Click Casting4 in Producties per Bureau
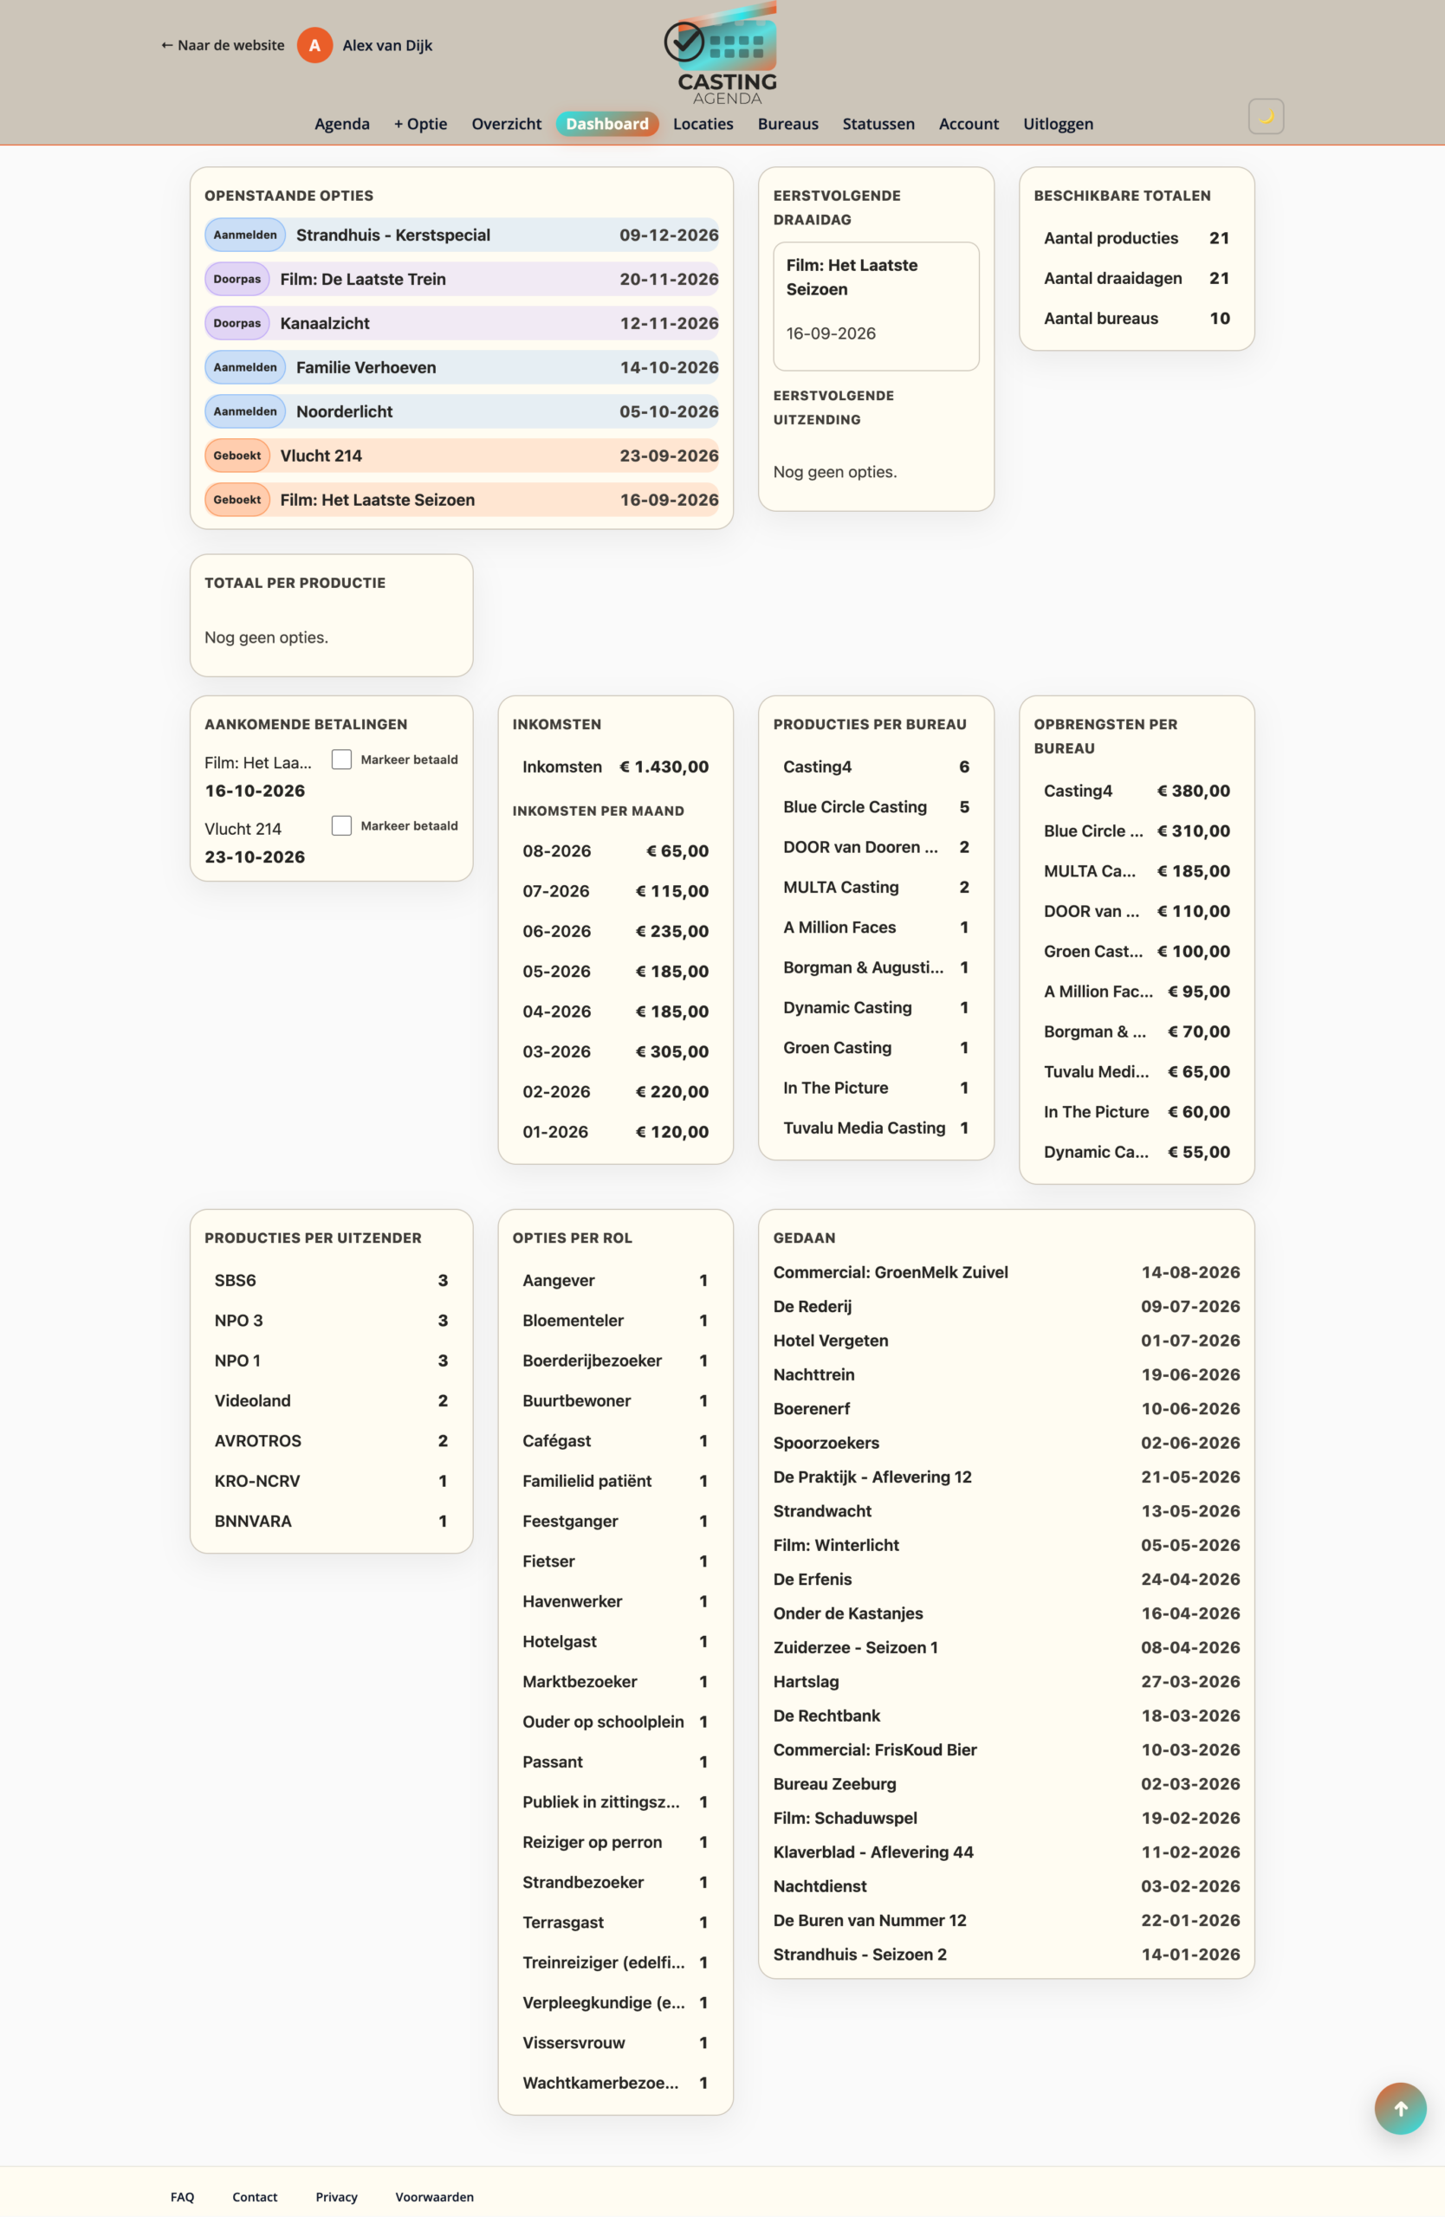 [876, 766]
